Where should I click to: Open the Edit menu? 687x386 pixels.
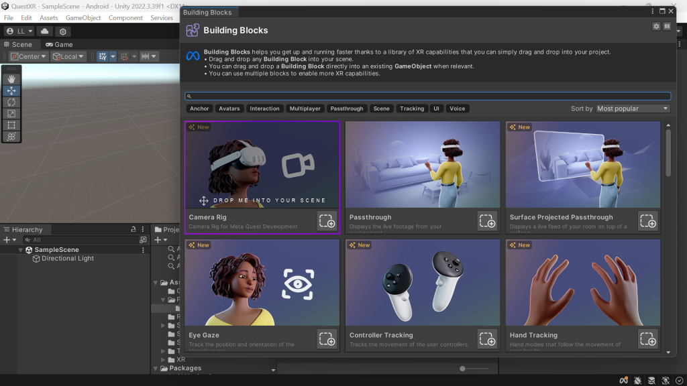(26, 18)
